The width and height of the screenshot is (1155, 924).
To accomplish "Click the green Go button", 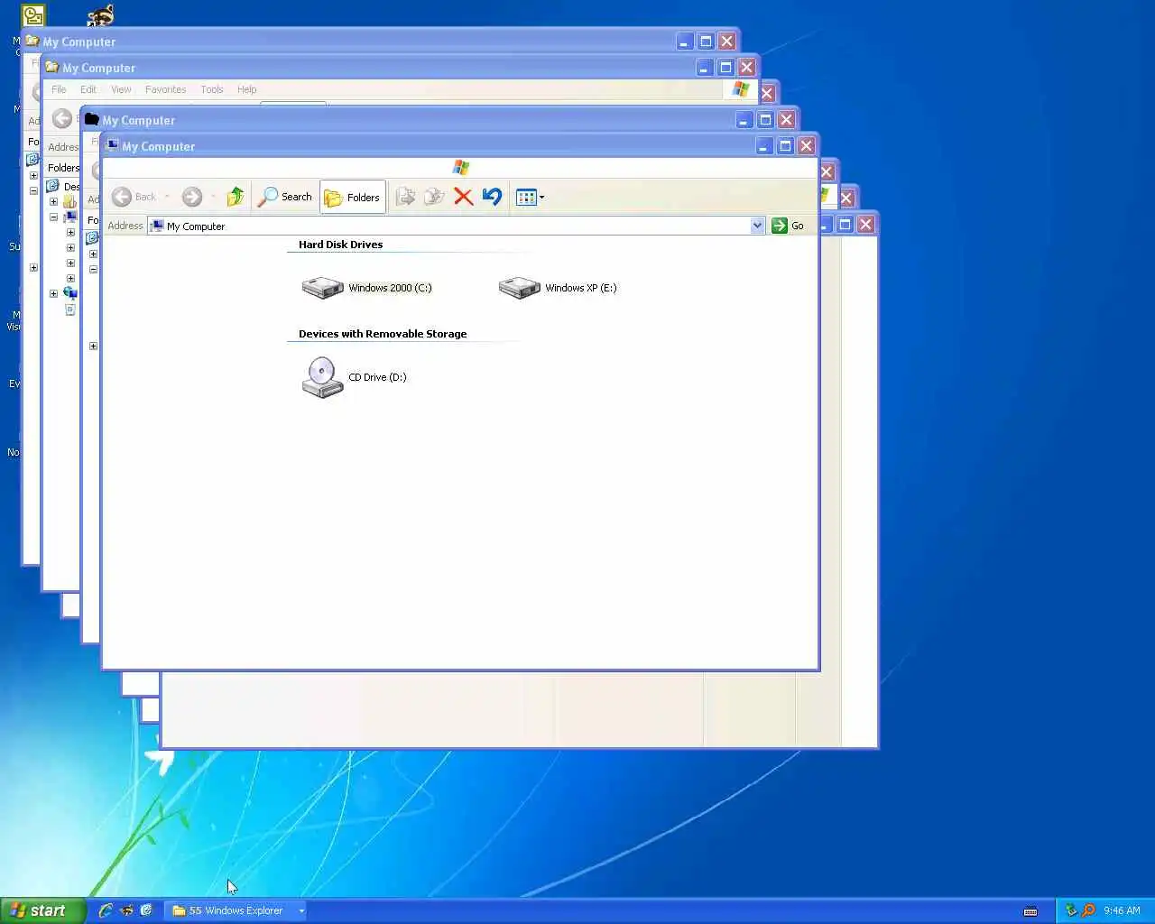I will coord(788,226).
